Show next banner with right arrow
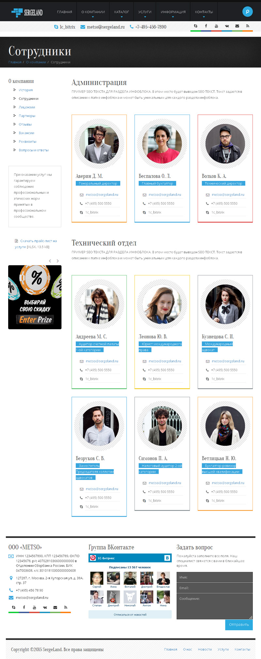This screenshot has height=659, width=261. coord(58,261)
